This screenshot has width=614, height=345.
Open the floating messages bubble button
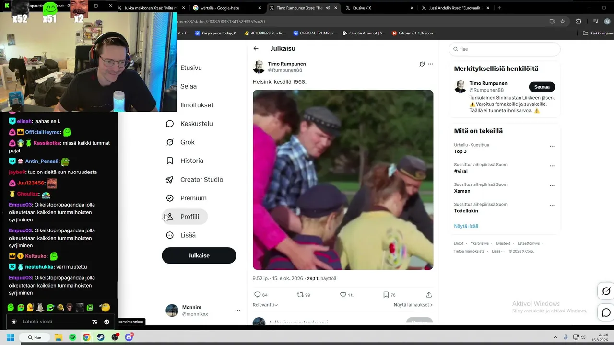point(606,313)
